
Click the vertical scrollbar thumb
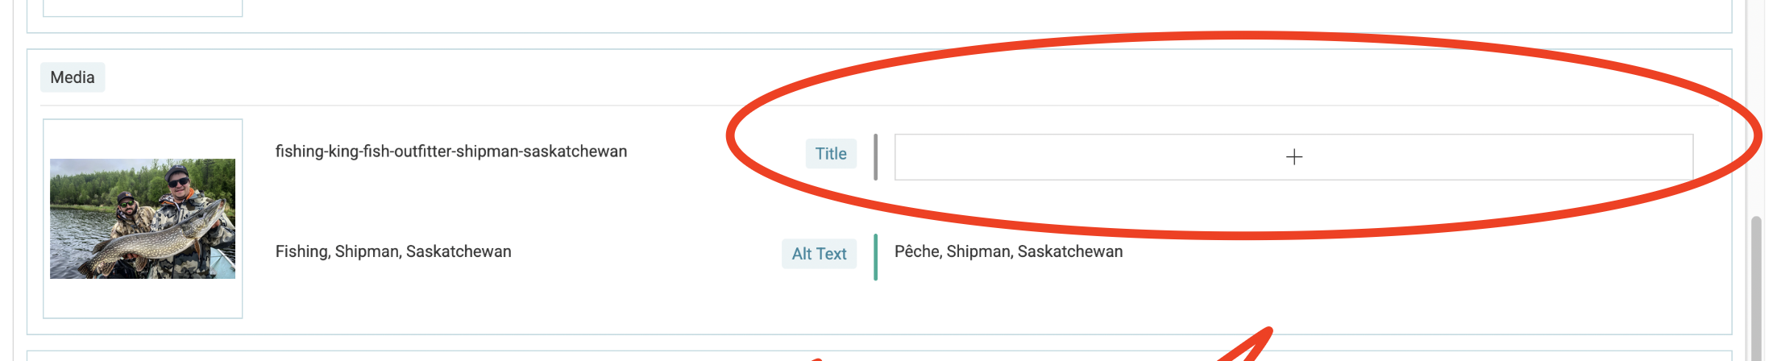click(1757, 290)
